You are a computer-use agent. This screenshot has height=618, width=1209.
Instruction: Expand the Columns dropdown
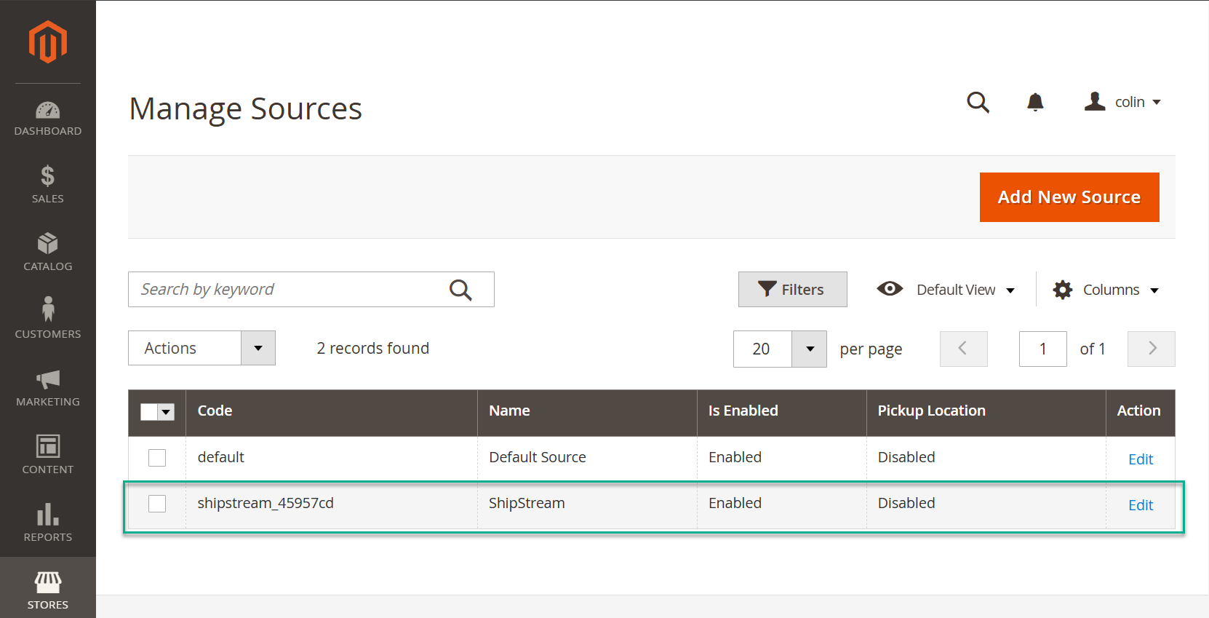[1106, 290]
